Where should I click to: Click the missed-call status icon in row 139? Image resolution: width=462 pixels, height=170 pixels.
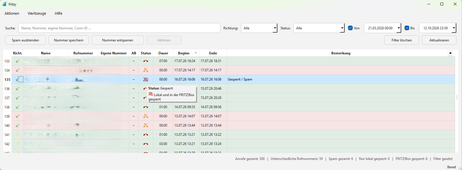146,116
